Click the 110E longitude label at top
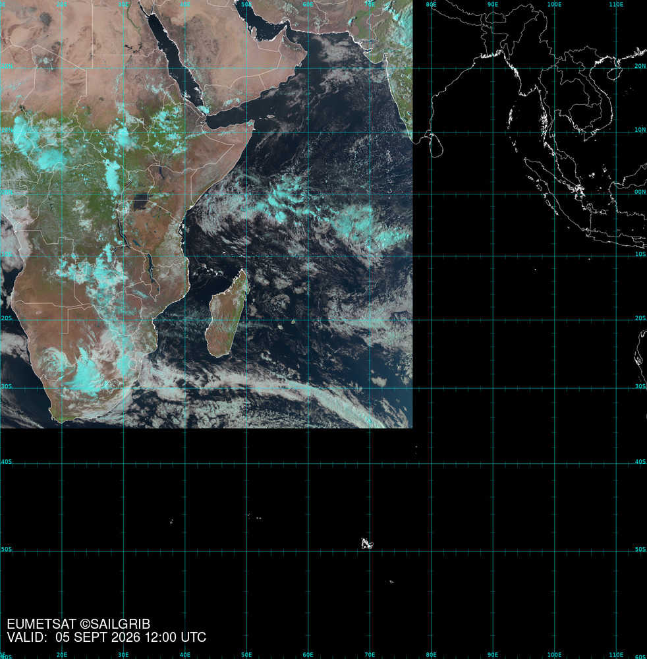647x659 pixels. point(616,4)
